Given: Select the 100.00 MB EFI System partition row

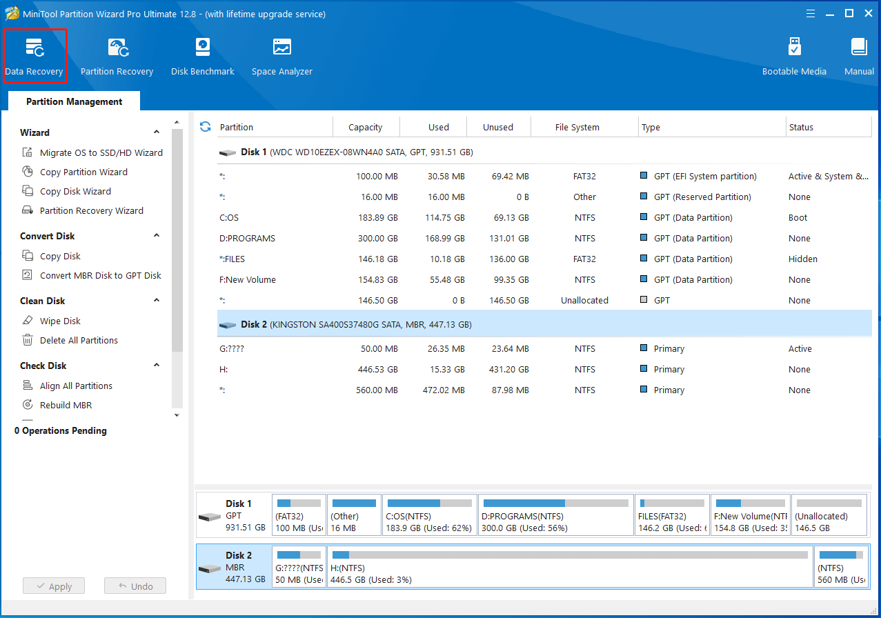Looking at the screenshot, I should pos(544,176).
